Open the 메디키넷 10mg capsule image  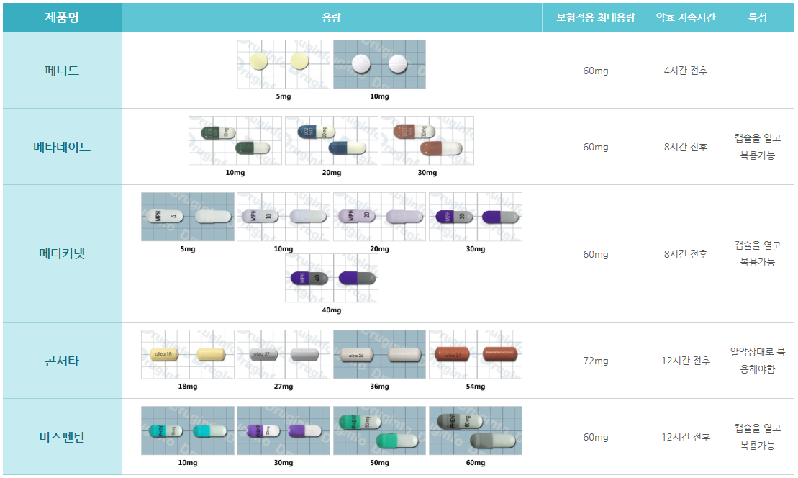[x=284, y=217]
